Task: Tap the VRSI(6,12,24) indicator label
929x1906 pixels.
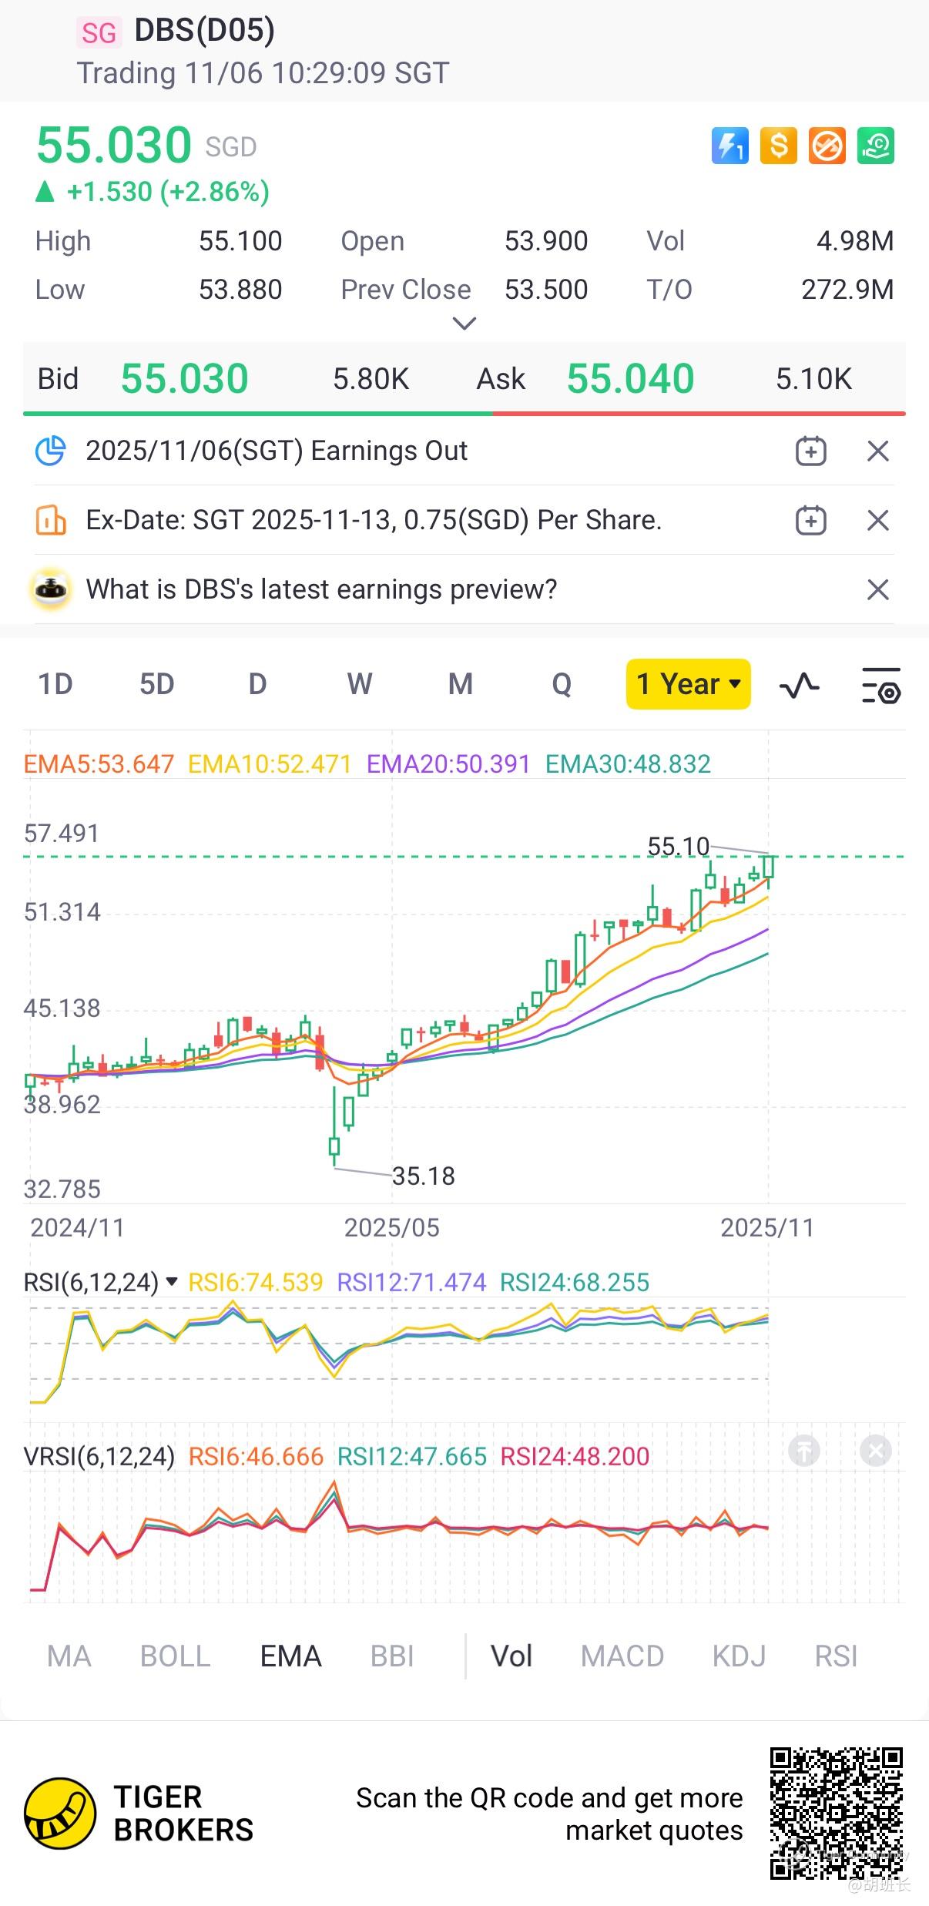Action: click(99, 1456)
